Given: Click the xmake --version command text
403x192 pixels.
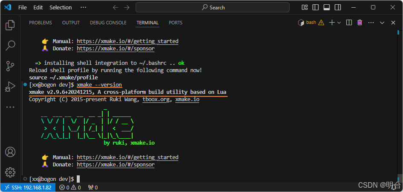Looking at the screenshot, I should (99, 85).
